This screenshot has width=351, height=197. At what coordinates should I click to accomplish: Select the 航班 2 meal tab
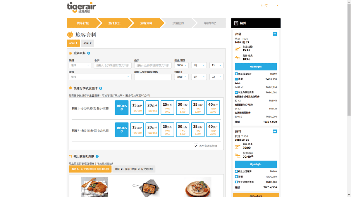coord(134,169)
